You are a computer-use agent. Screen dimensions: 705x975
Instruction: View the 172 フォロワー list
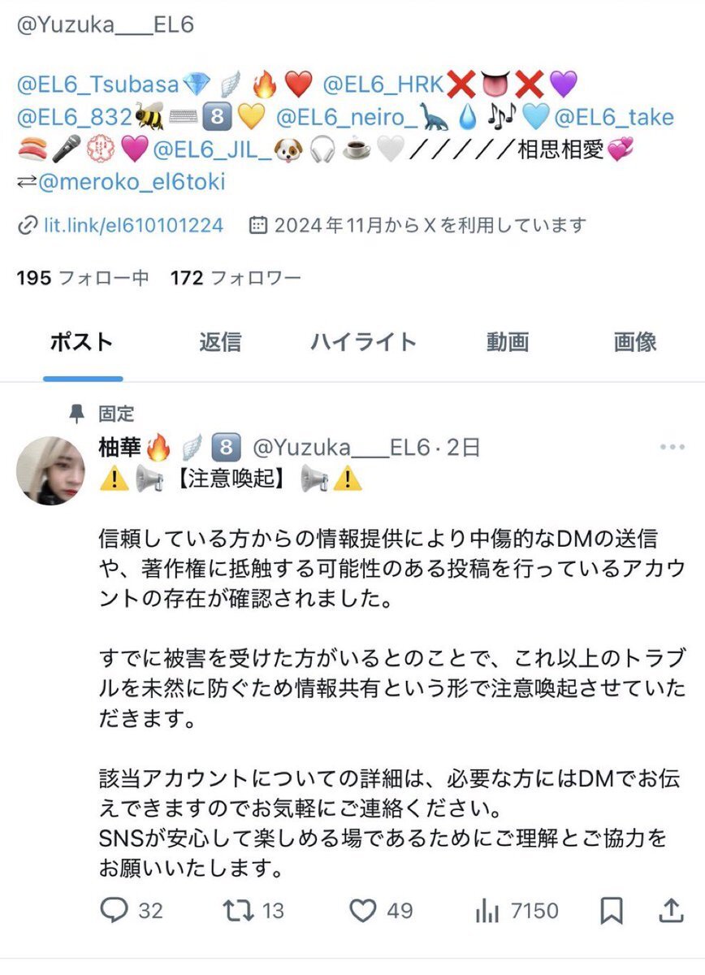236,278
